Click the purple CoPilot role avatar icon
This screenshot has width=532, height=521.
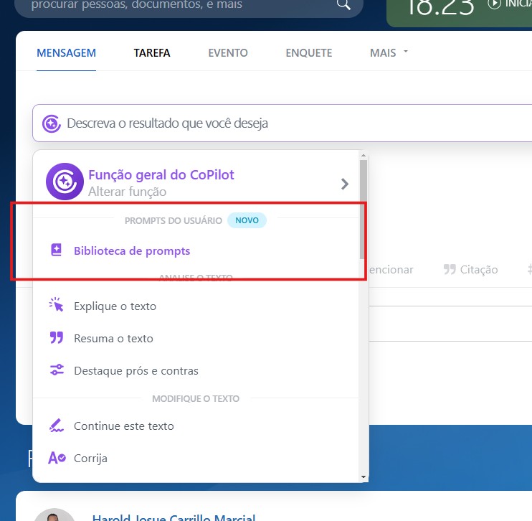[64, 182]
